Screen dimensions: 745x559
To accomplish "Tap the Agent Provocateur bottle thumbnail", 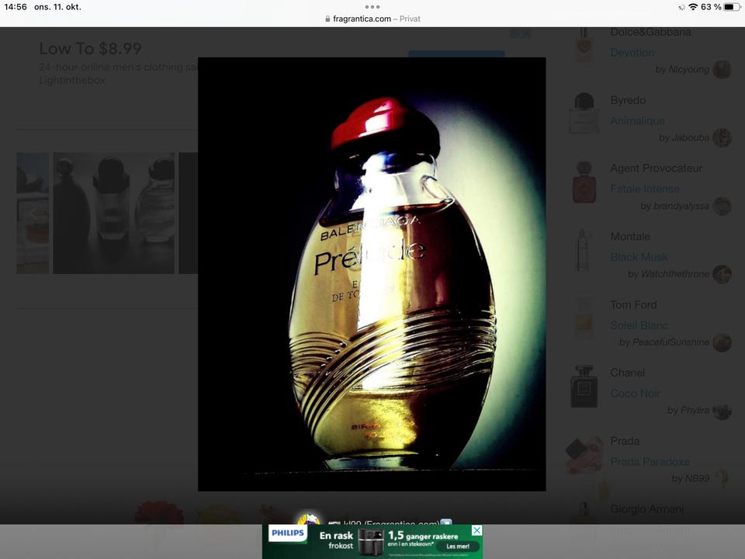I will point(584,182).
